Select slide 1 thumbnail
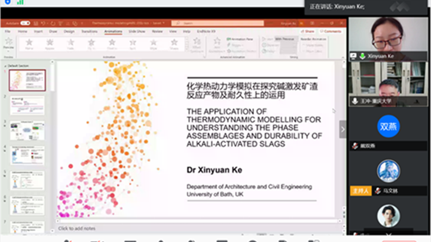Viewport: 431px width, 242px height. click(27, 80)
